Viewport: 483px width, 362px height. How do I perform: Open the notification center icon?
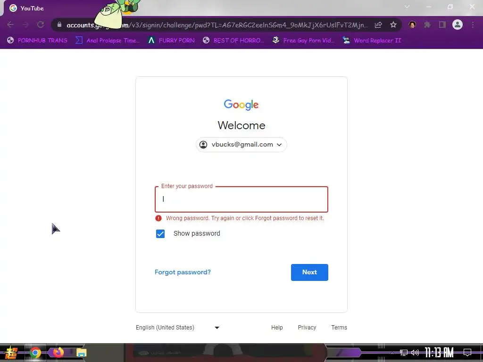(467, 353)
